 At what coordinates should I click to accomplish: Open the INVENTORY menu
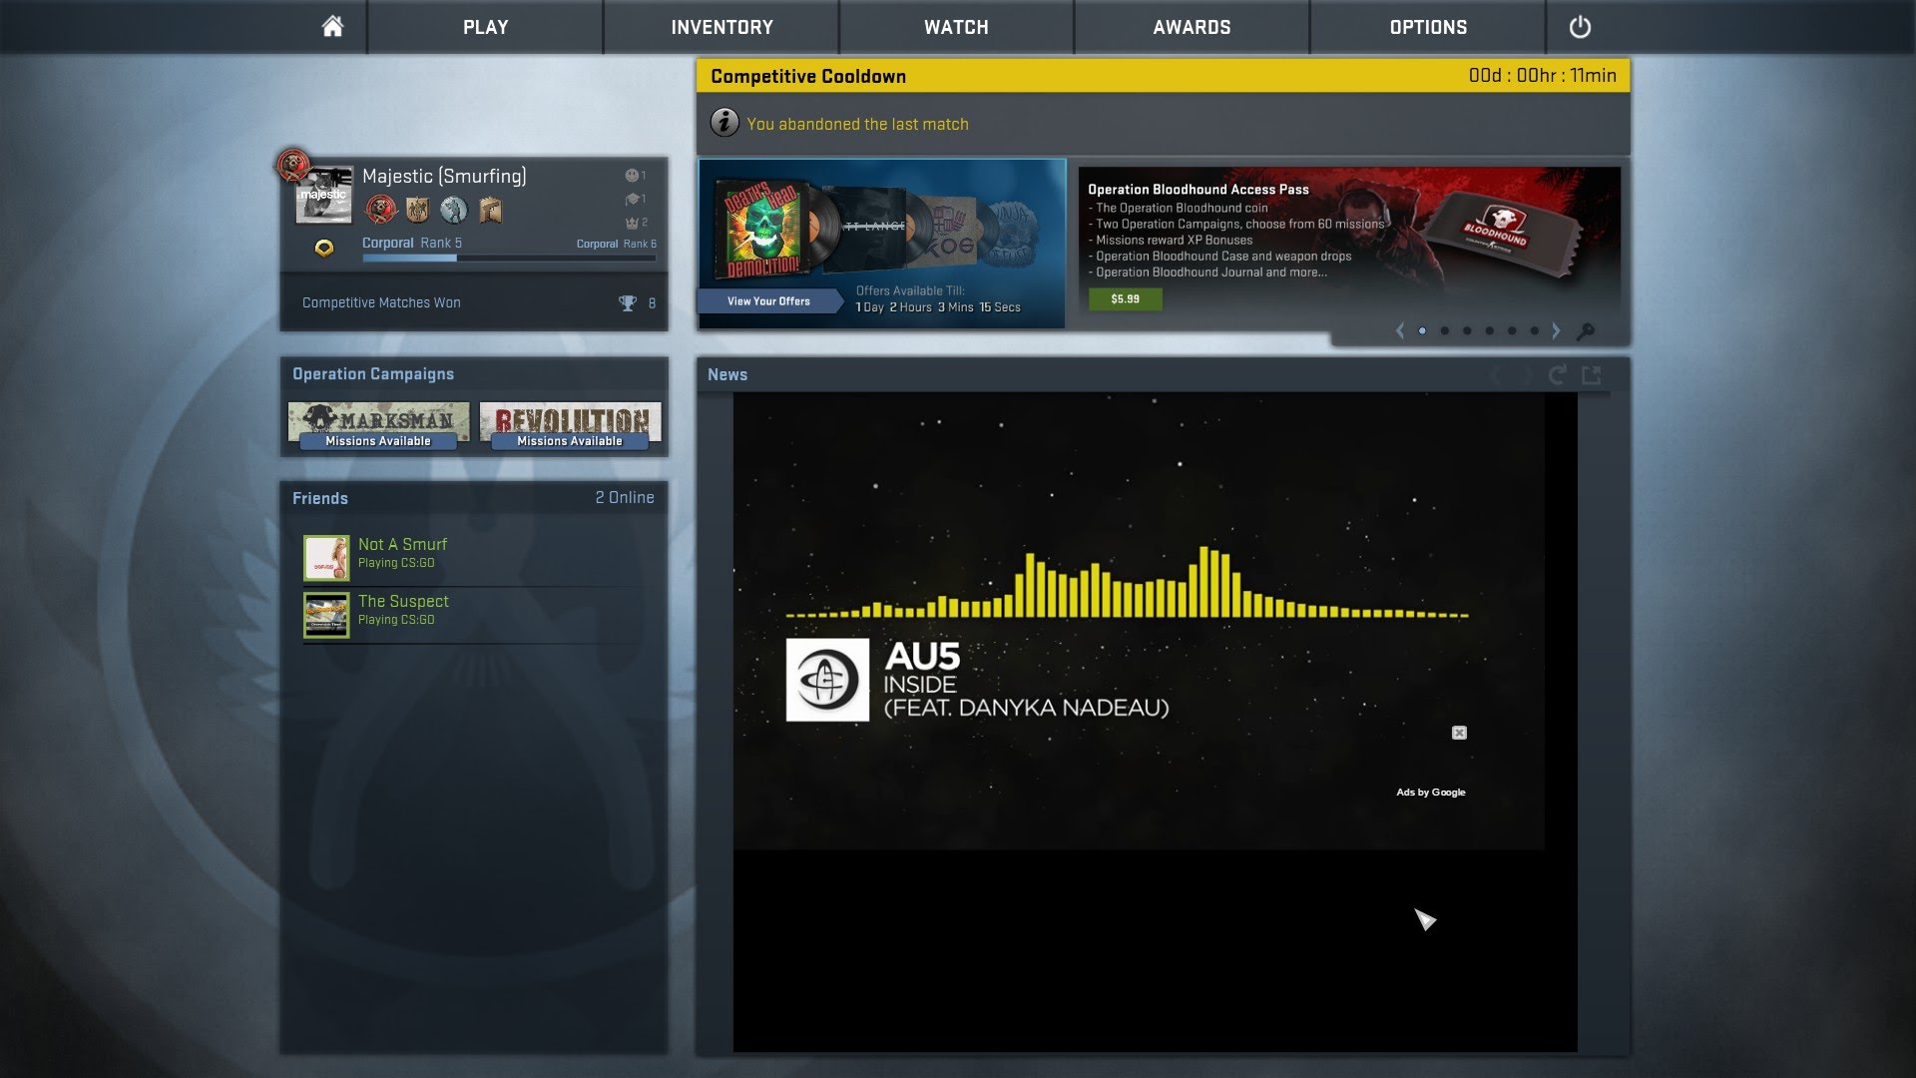pos(721,27)
